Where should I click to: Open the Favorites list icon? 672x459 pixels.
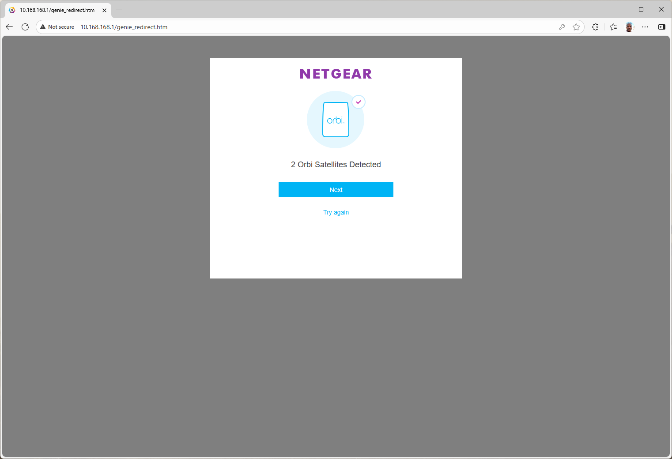(613, 27)
